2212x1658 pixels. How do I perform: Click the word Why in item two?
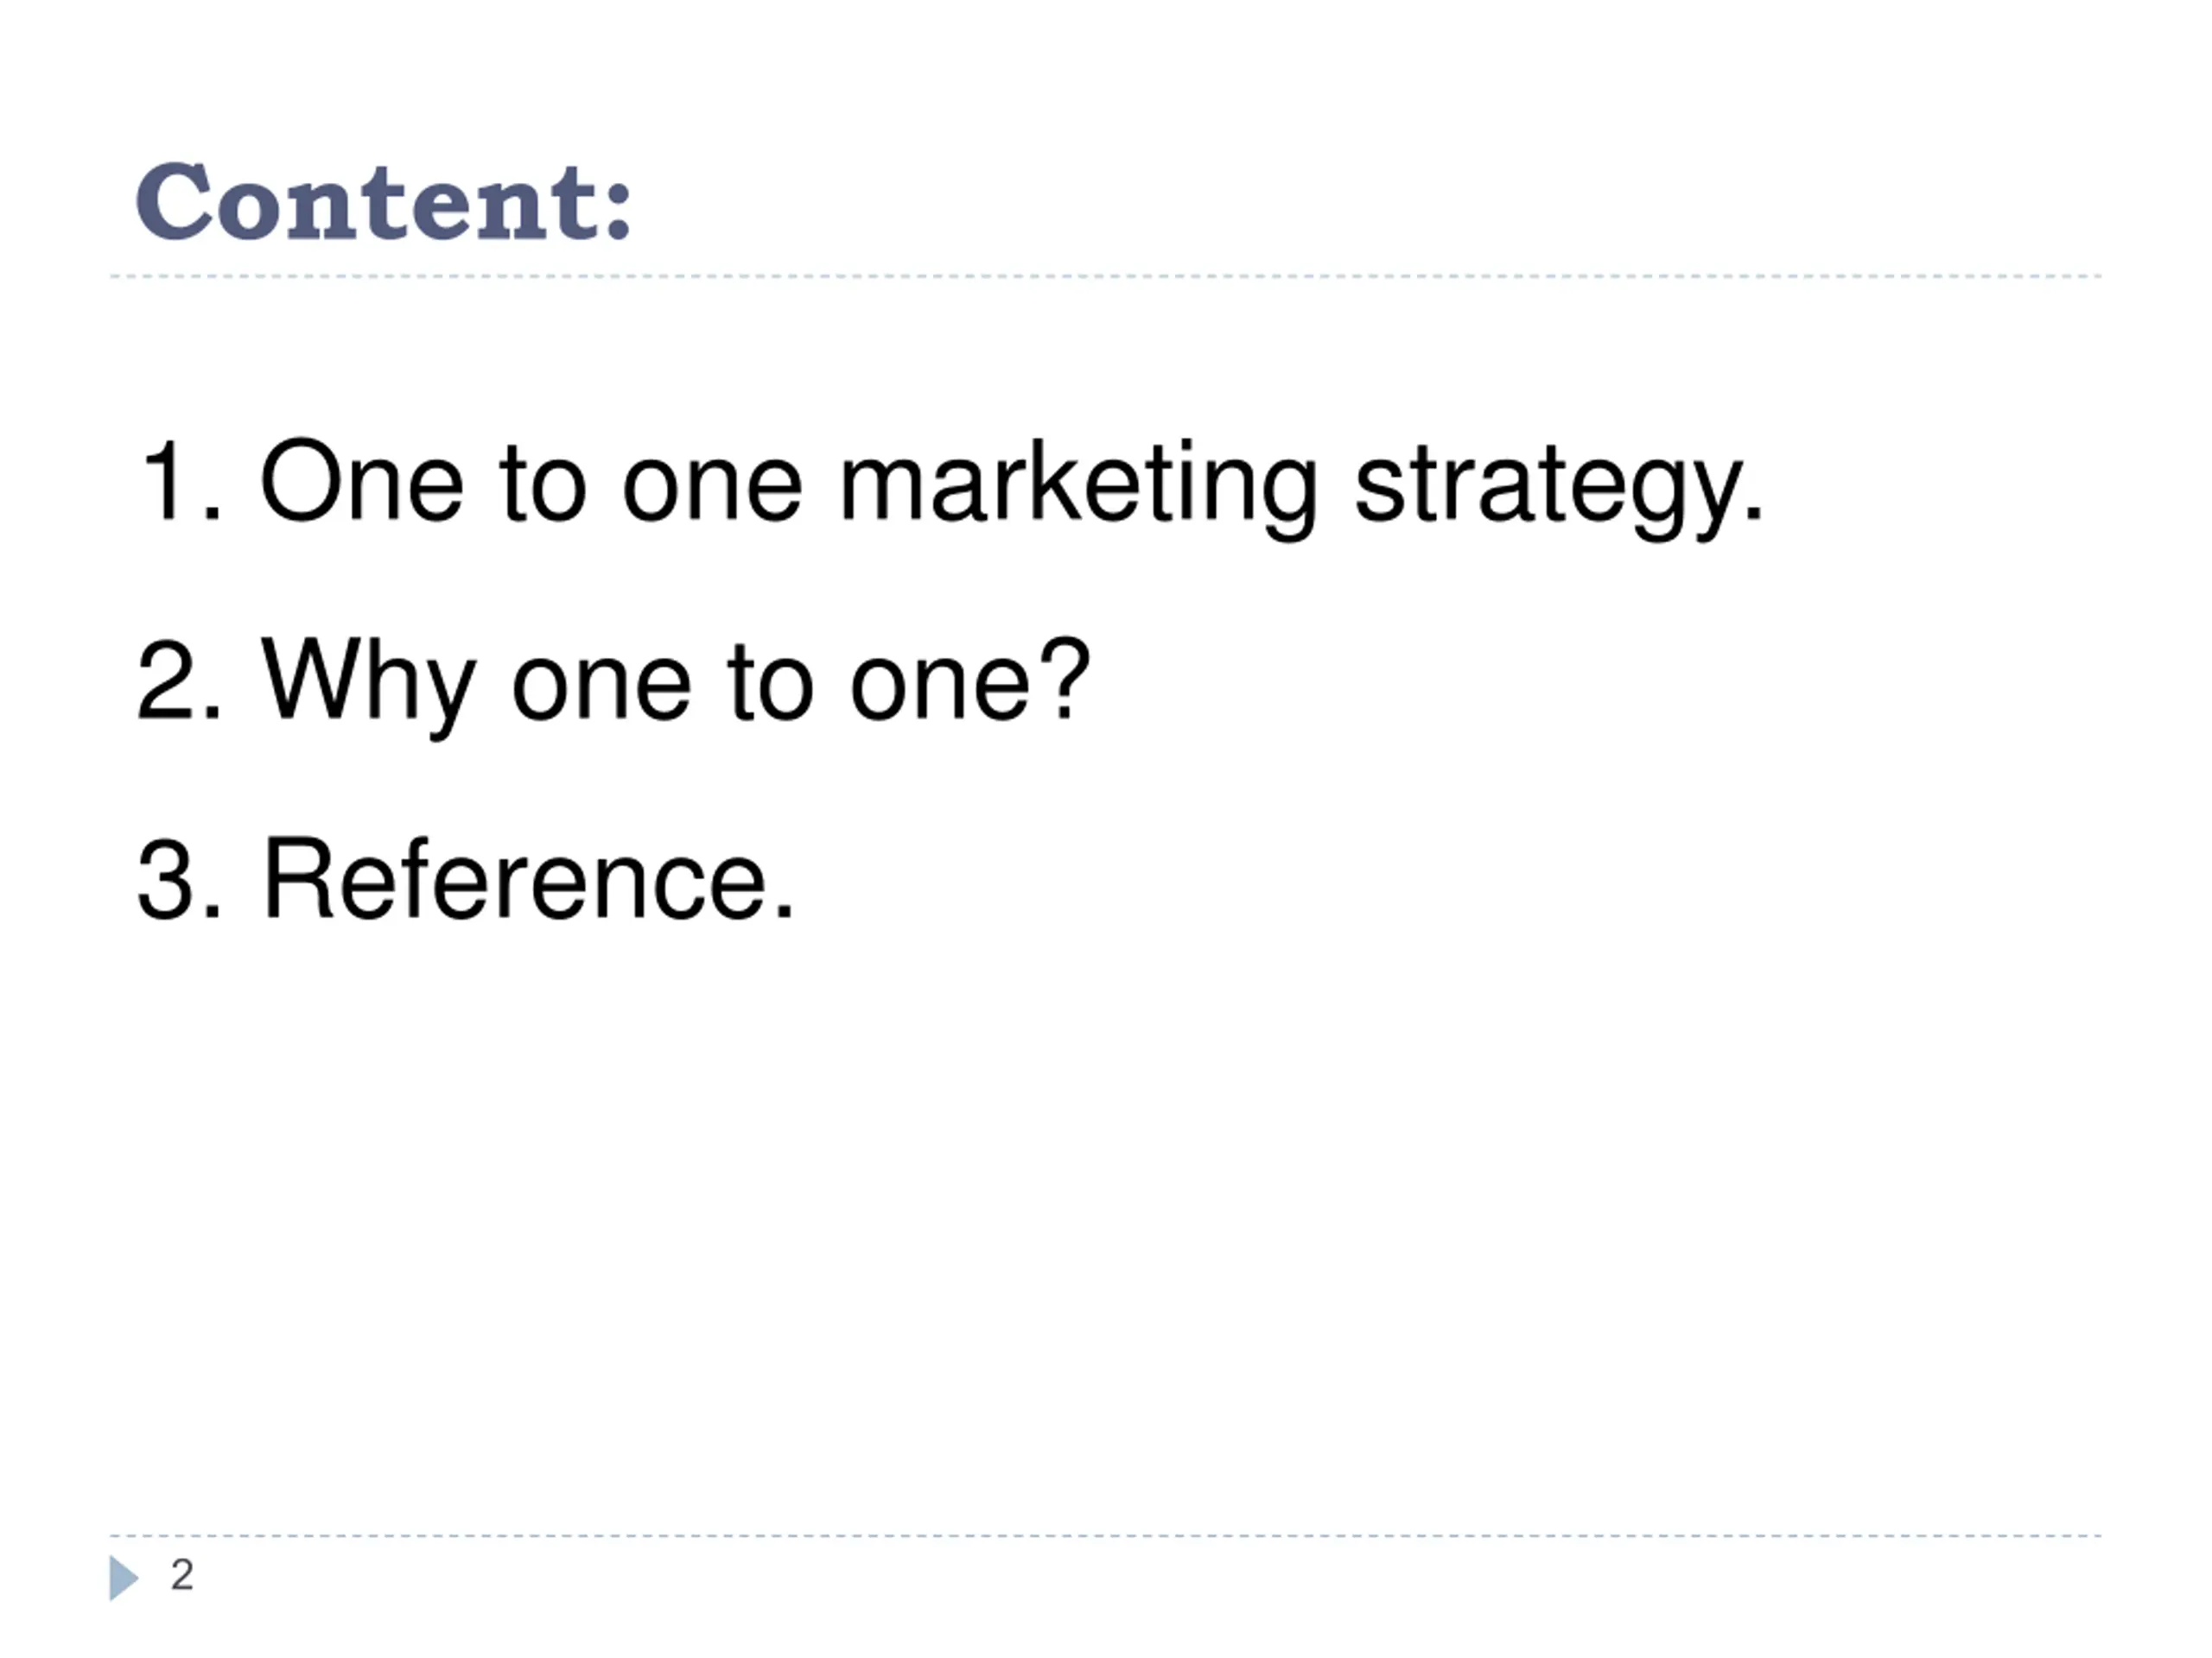(368, 684)
